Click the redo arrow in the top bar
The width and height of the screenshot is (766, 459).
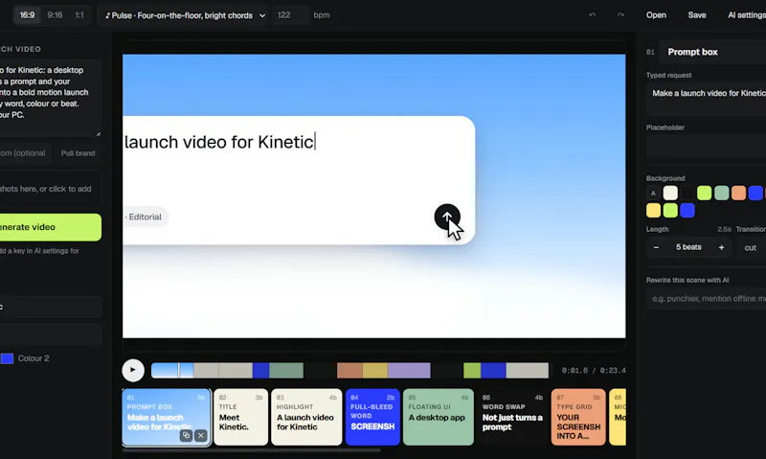tap(620, 15)
